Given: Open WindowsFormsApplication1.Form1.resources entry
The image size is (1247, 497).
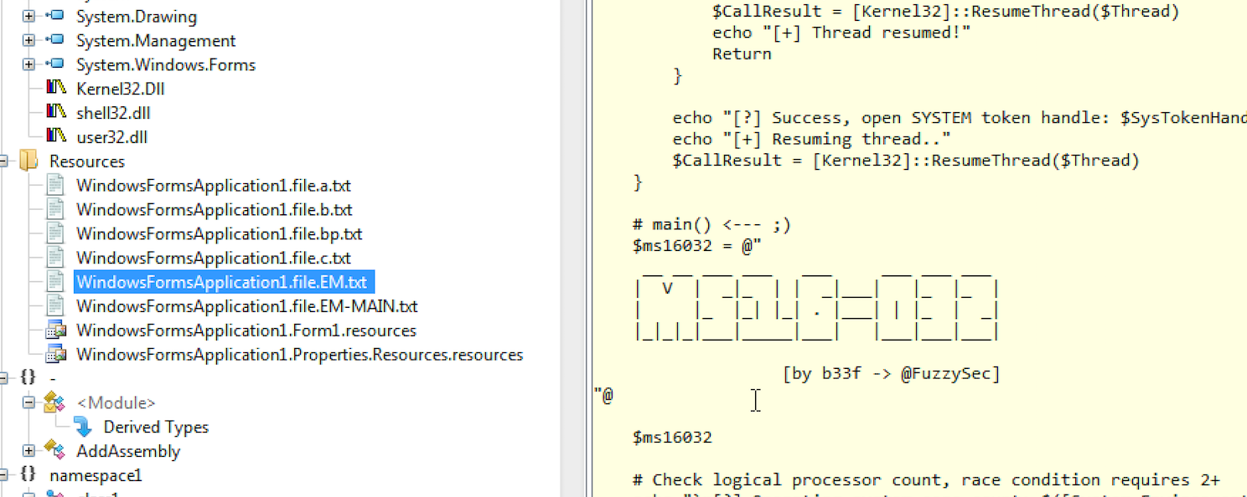Looking at the screenshot, I should [246, 330].
